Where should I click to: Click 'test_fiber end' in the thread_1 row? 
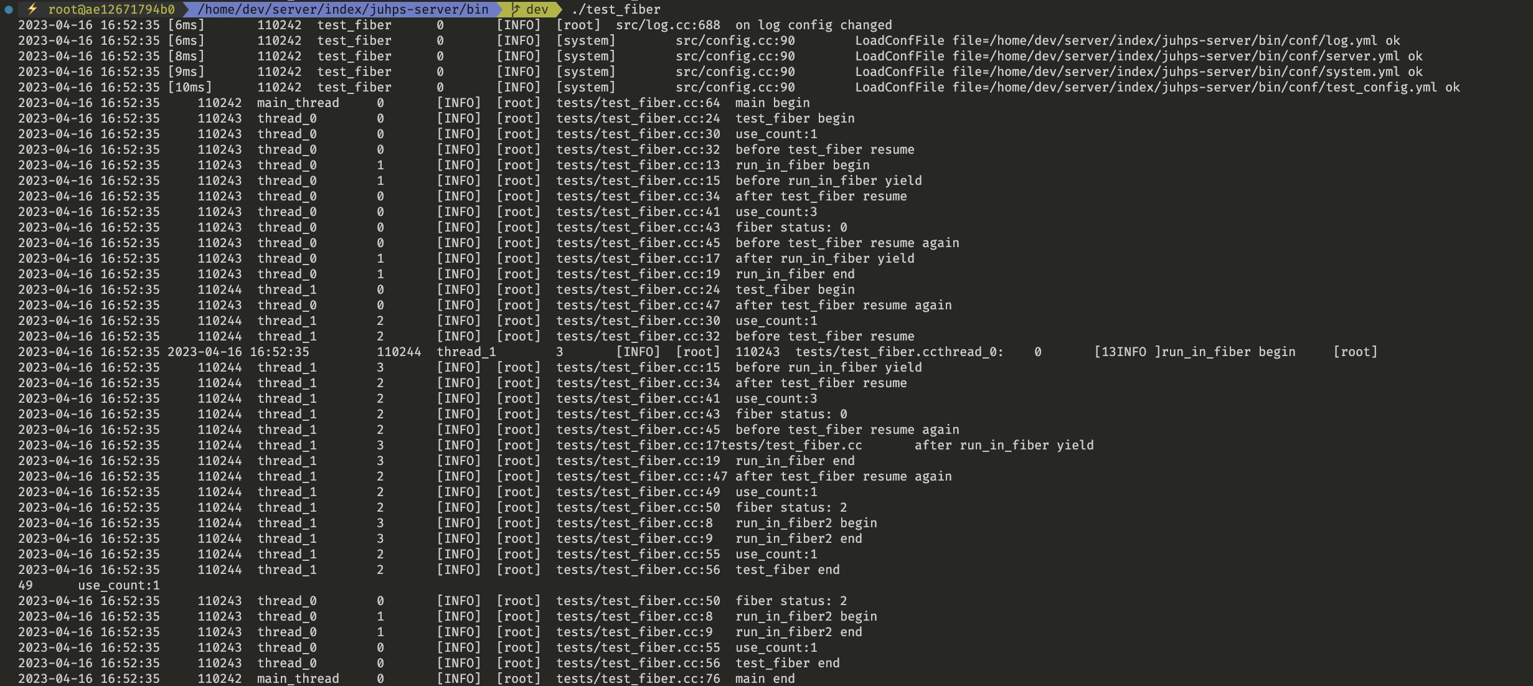coord(787,570)
